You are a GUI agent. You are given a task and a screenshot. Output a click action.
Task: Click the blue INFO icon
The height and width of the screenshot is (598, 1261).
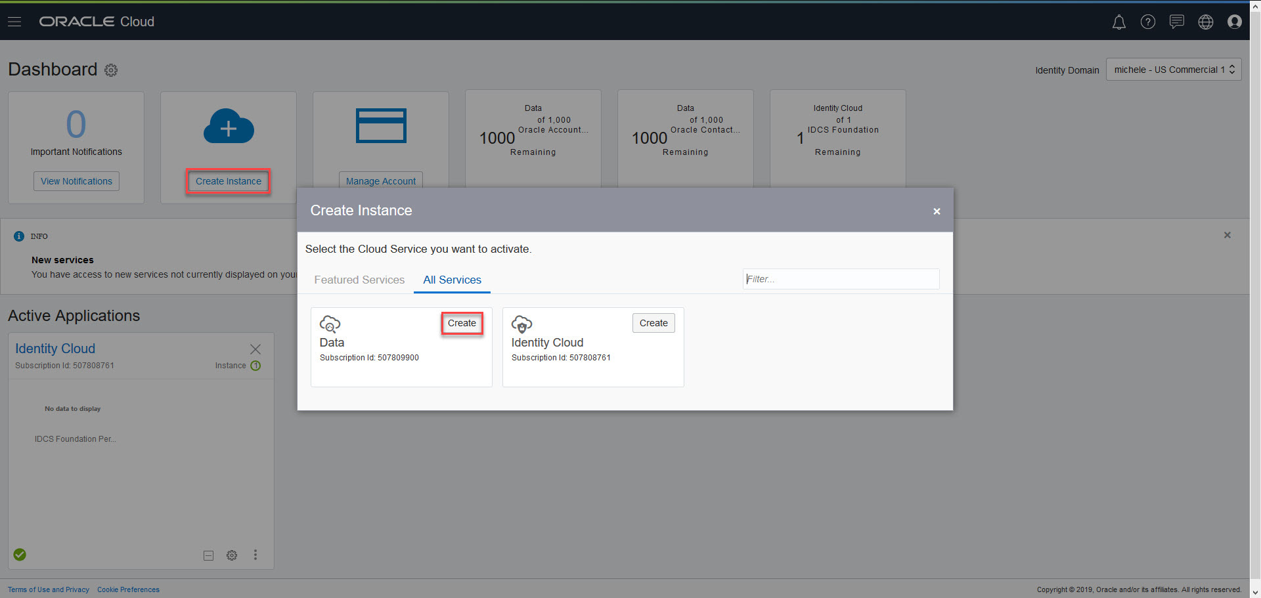pyautogui.click(x=19, y=236)
